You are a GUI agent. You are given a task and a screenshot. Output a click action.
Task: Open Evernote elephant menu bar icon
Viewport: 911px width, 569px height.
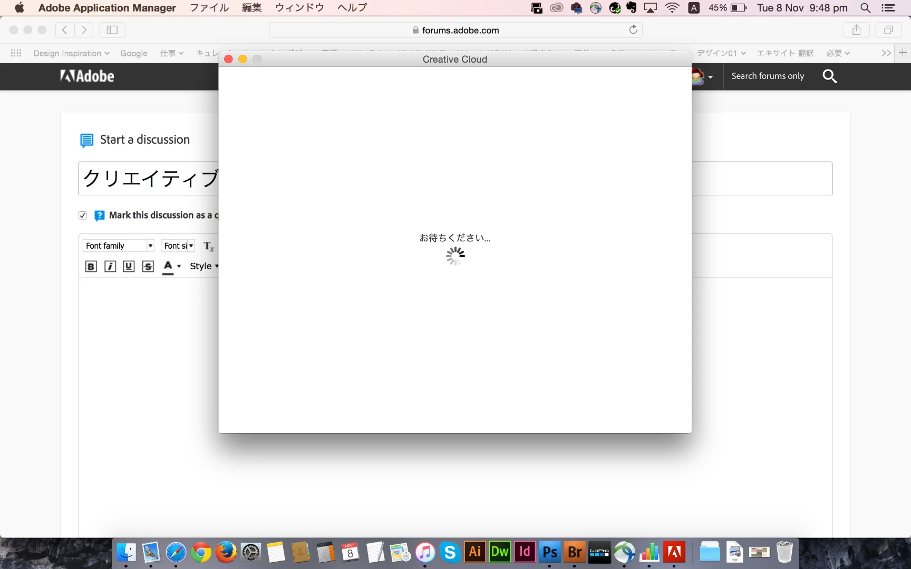click(632, 8)
